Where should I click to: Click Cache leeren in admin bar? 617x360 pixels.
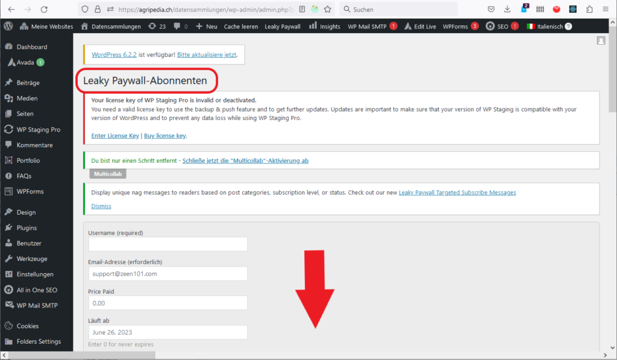pos(241,27)
